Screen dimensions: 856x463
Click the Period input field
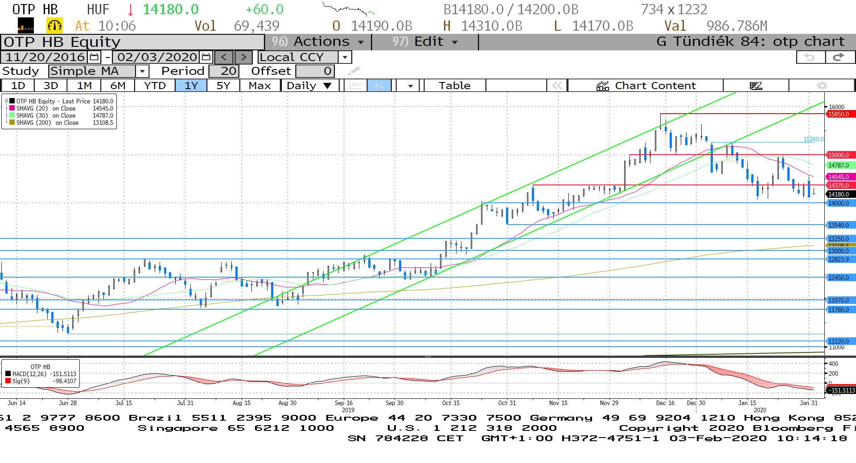tap(224, 71)
